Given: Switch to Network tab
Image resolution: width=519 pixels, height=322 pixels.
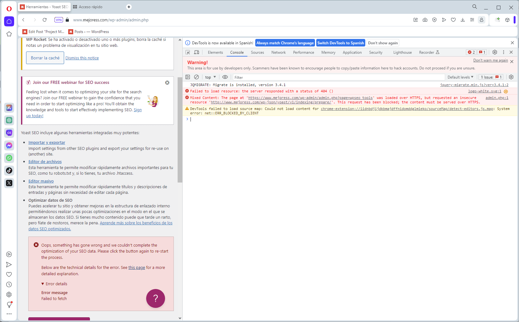Looking at the screenshot, I should tap(279, 52).
